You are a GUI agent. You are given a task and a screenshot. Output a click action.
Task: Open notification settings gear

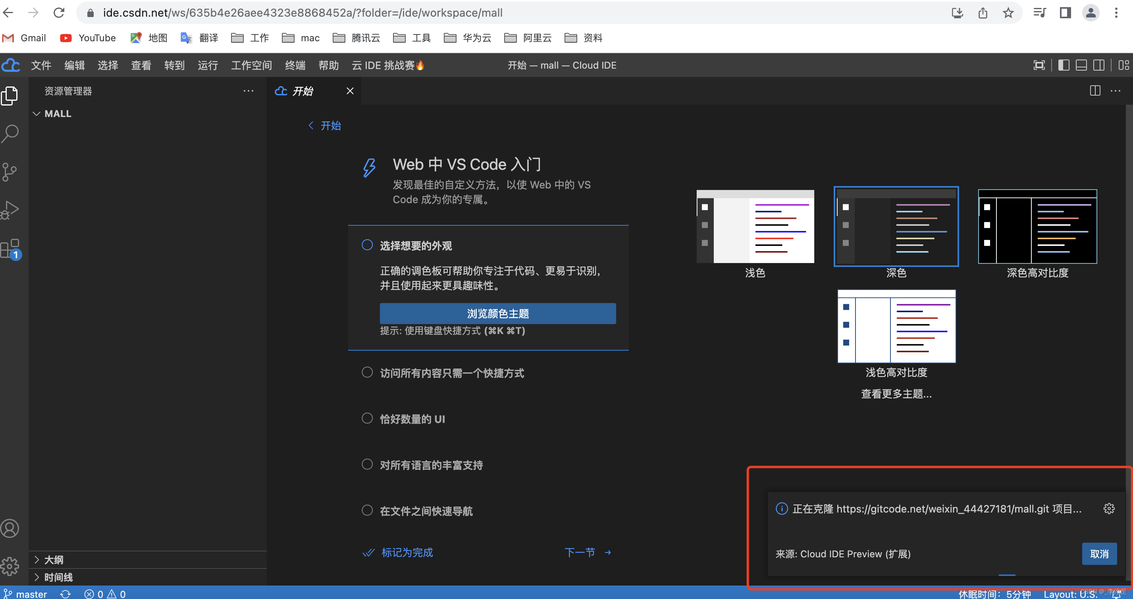tap(1109, 509)
